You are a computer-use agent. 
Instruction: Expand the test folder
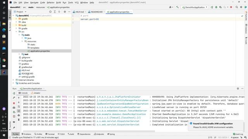19,54
